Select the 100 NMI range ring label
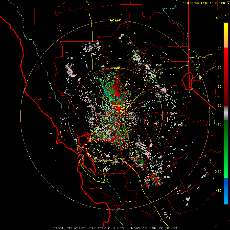The image size is (230, 230). point(115,20)
